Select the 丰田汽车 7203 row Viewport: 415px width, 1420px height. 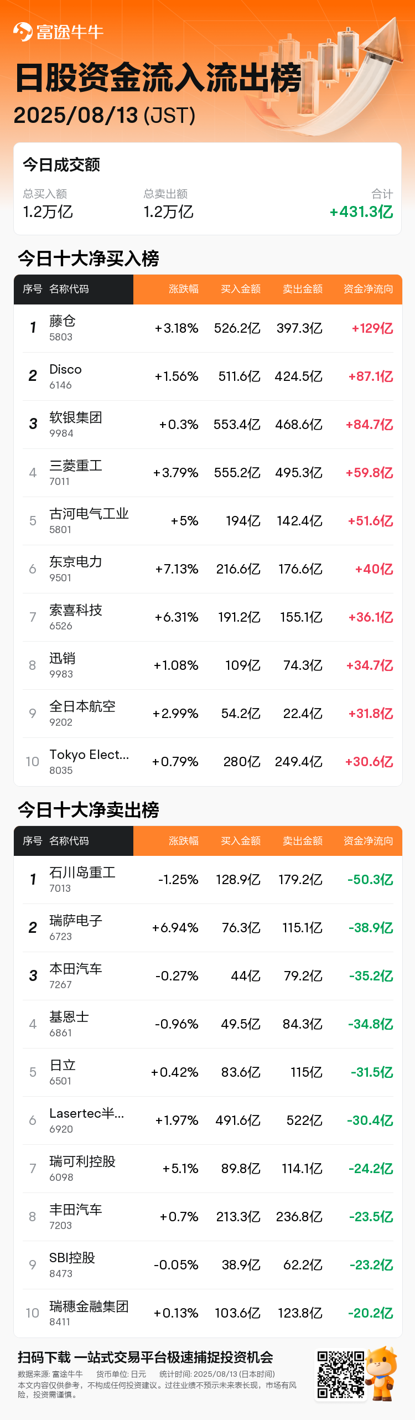(208, 1217)
